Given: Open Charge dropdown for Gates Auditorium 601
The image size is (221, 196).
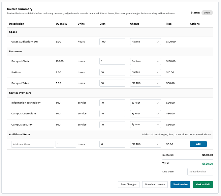Looking at the screenshot, I should tap(145, 41).
